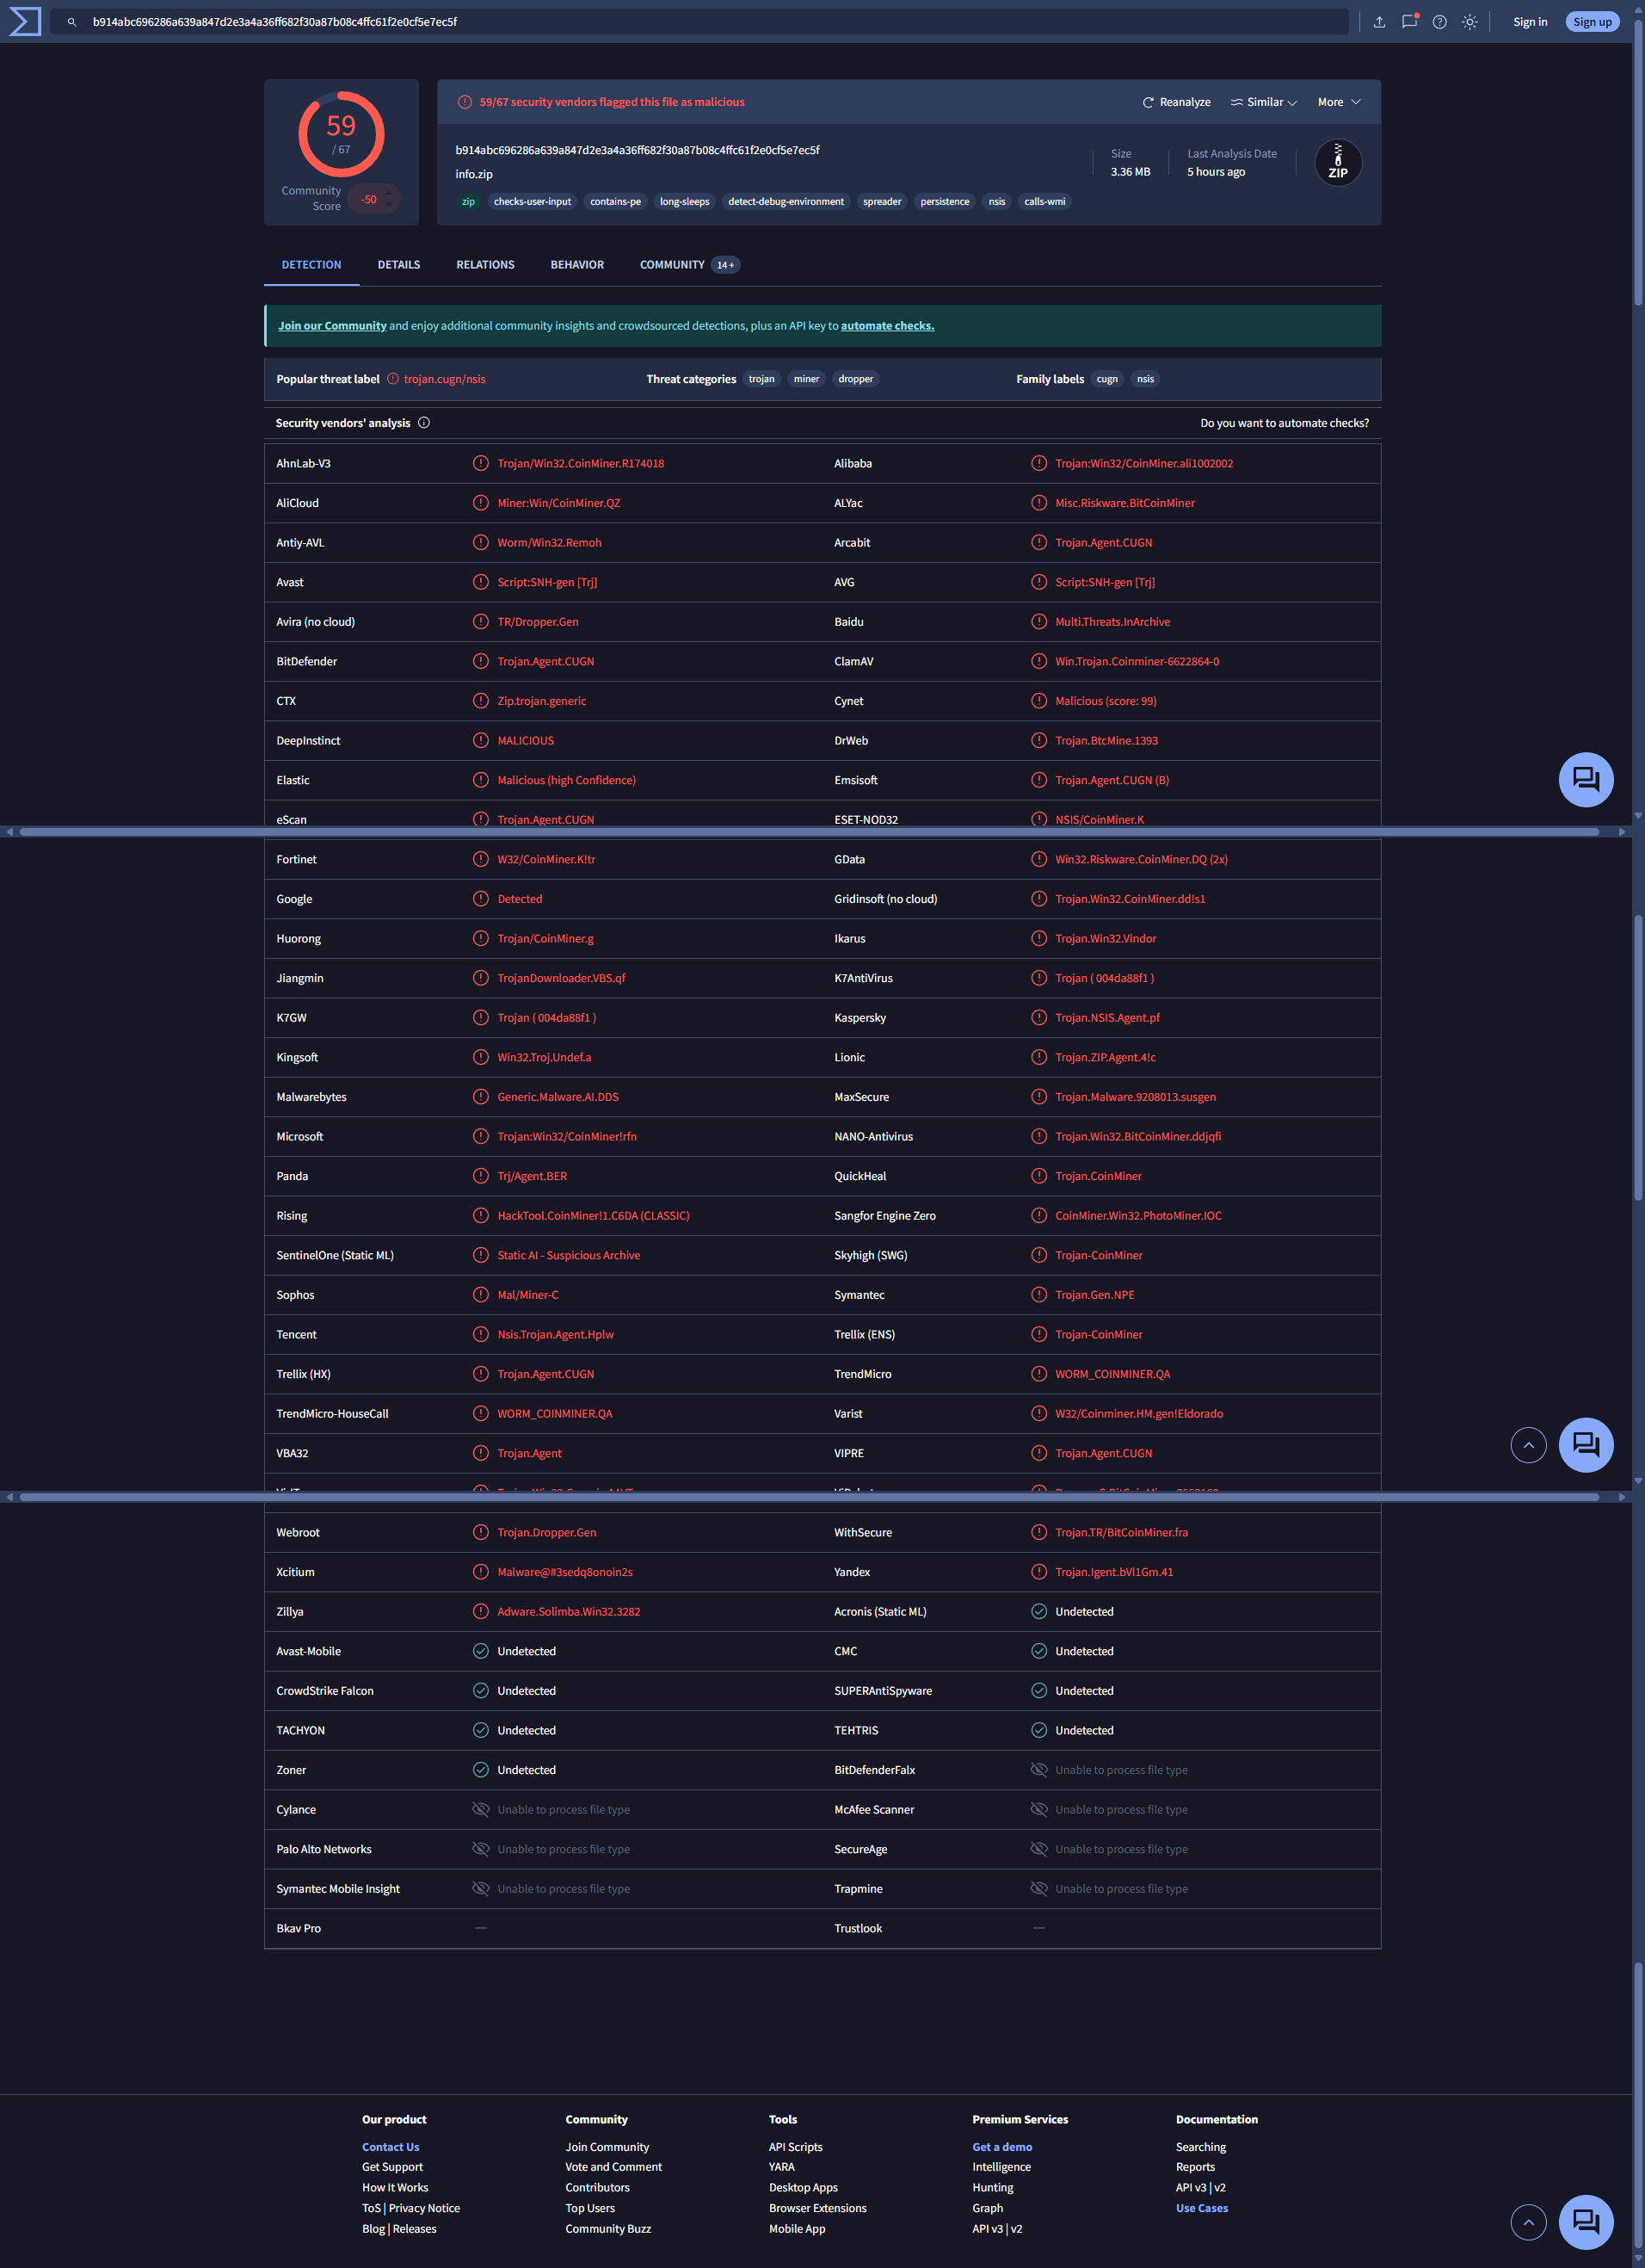Click the detect-debug-environment tag
This screenshot has height=2268, width=1645.
click(x=786, y=202)
